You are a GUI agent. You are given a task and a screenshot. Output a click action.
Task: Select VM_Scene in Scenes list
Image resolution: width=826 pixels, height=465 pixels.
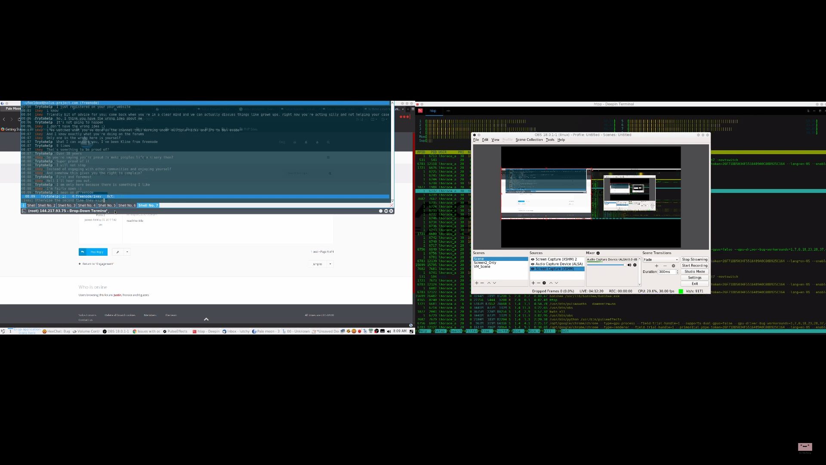point(482,267)
